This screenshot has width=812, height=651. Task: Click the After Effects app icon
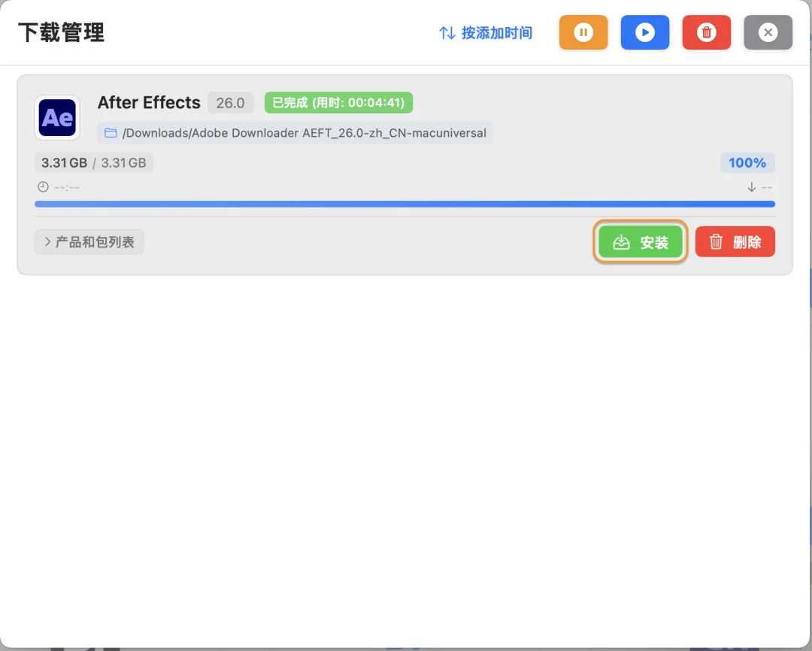[57, 117]
